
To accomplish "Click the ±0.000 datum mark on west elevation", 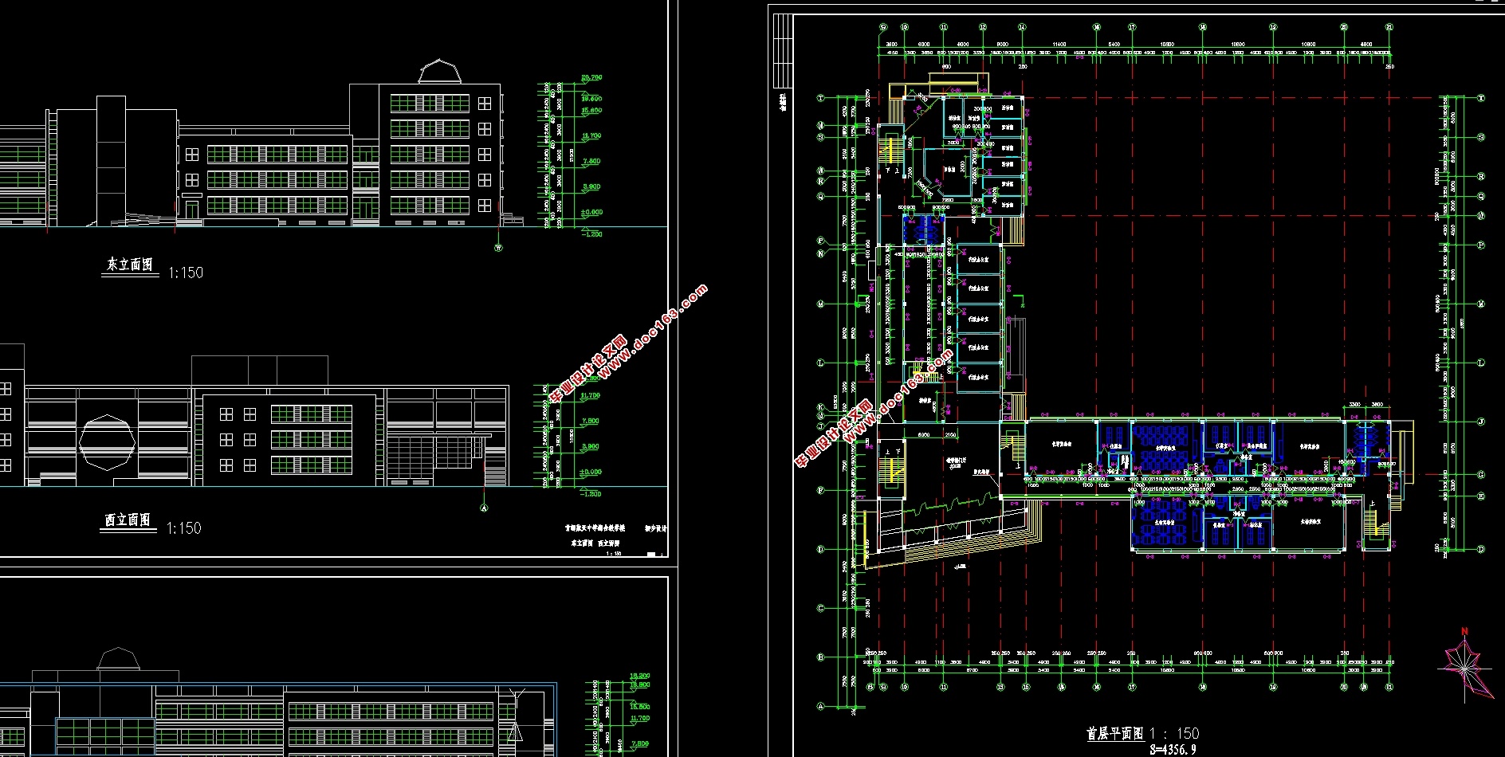I will [590, 473].
